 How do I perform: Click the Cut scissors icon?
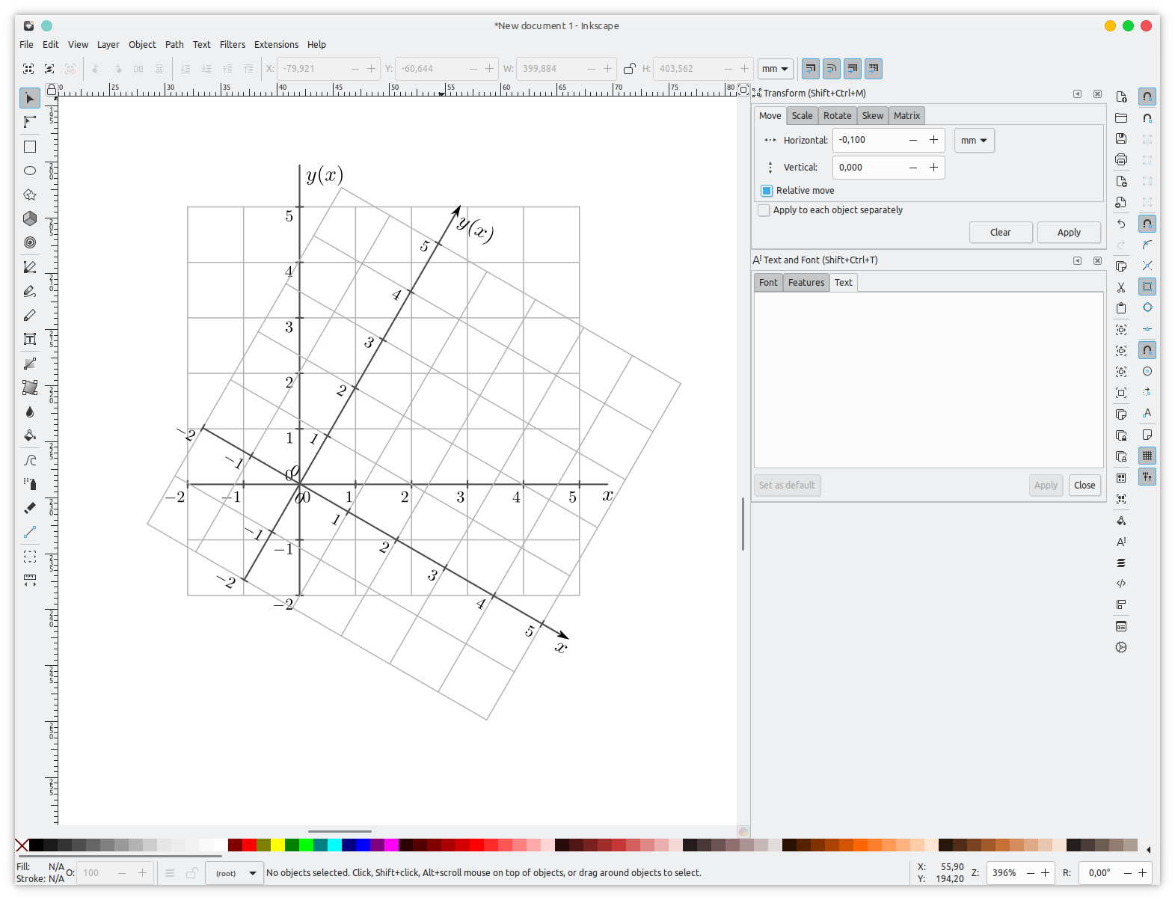[x=1121, y=287]
